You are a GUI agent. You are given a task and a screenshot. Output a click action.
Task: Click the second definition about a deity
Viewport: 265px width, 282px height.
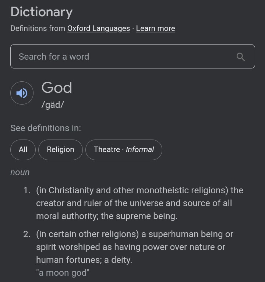click(x=135, y=247)
